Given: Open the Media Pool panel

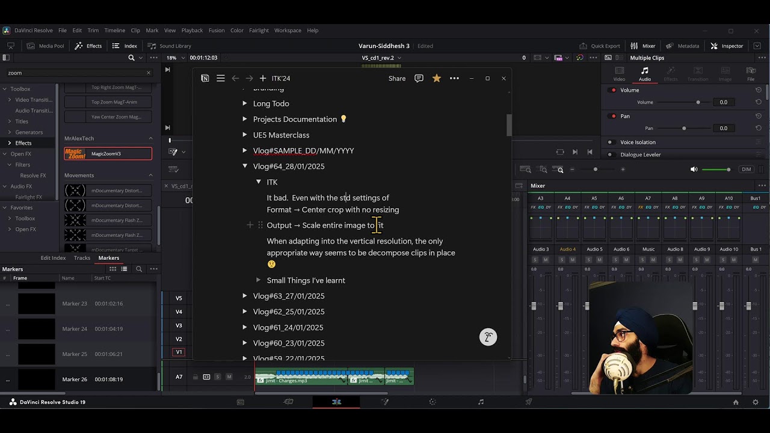Looking at the screenshot, I should (x=45, y=46).
